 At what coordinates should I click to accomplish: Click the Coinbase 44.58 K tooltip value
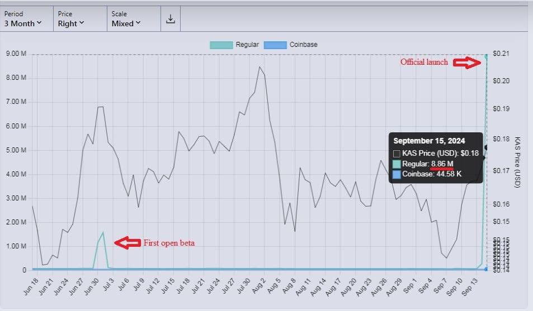coord(449,174)
